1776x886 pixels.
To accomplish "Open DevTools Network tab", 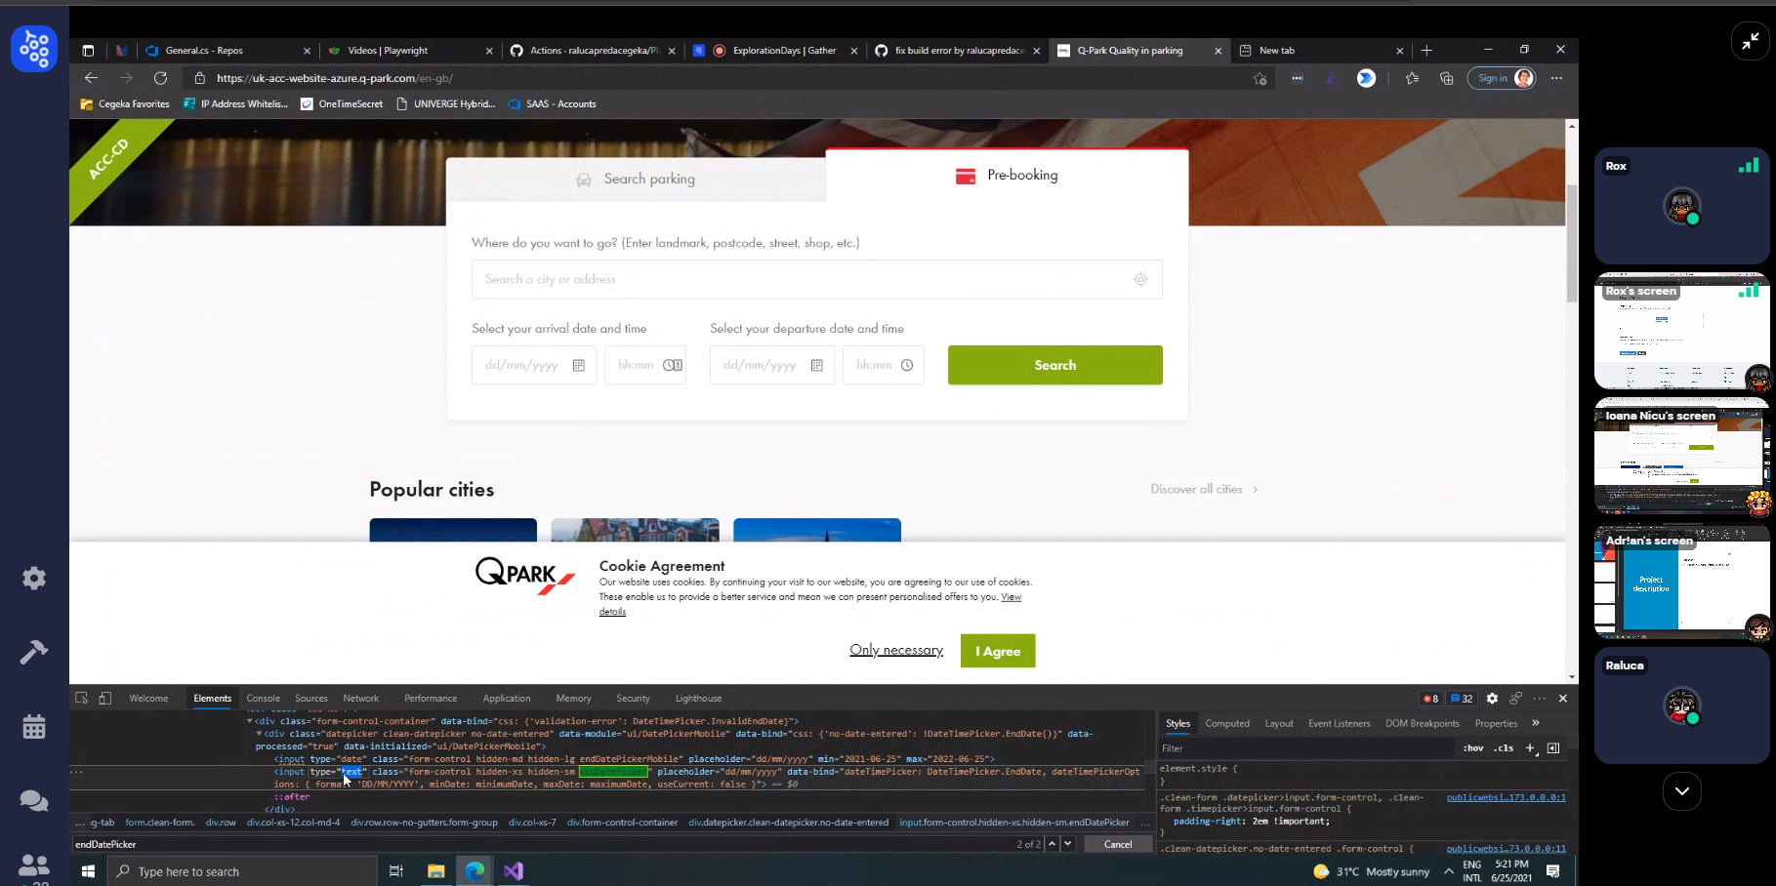I will [360, 698].
